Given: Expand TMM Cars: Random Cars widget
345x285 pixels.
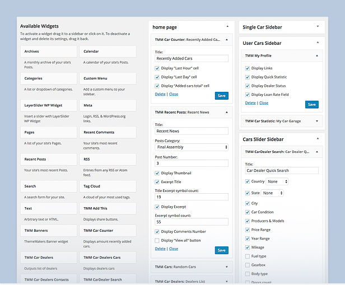Looking at the screenshot, I should point(226,267).
